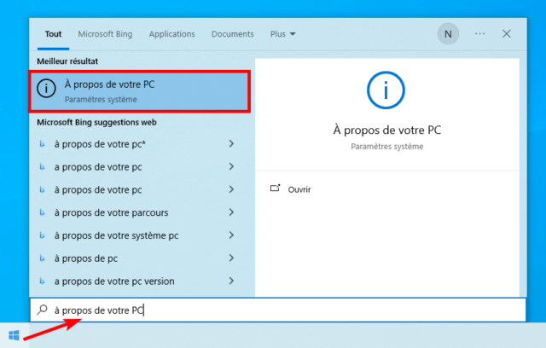Expand chevron for "à propos de votre système pc"

(232, 235)
